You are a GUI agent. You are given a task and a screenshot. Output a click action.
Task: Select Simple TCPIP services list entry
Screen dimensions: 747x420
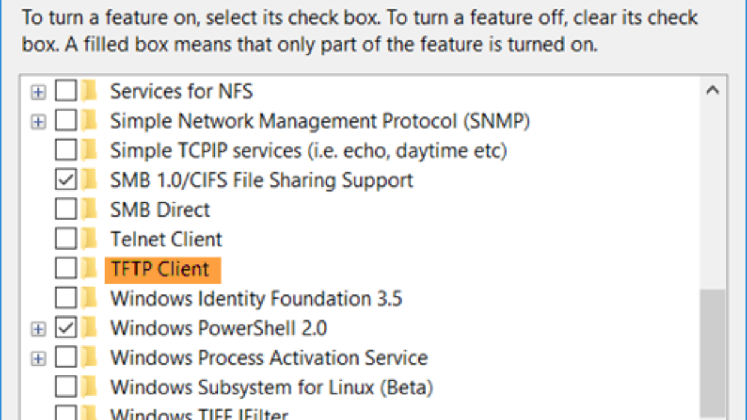pos(308,151)
